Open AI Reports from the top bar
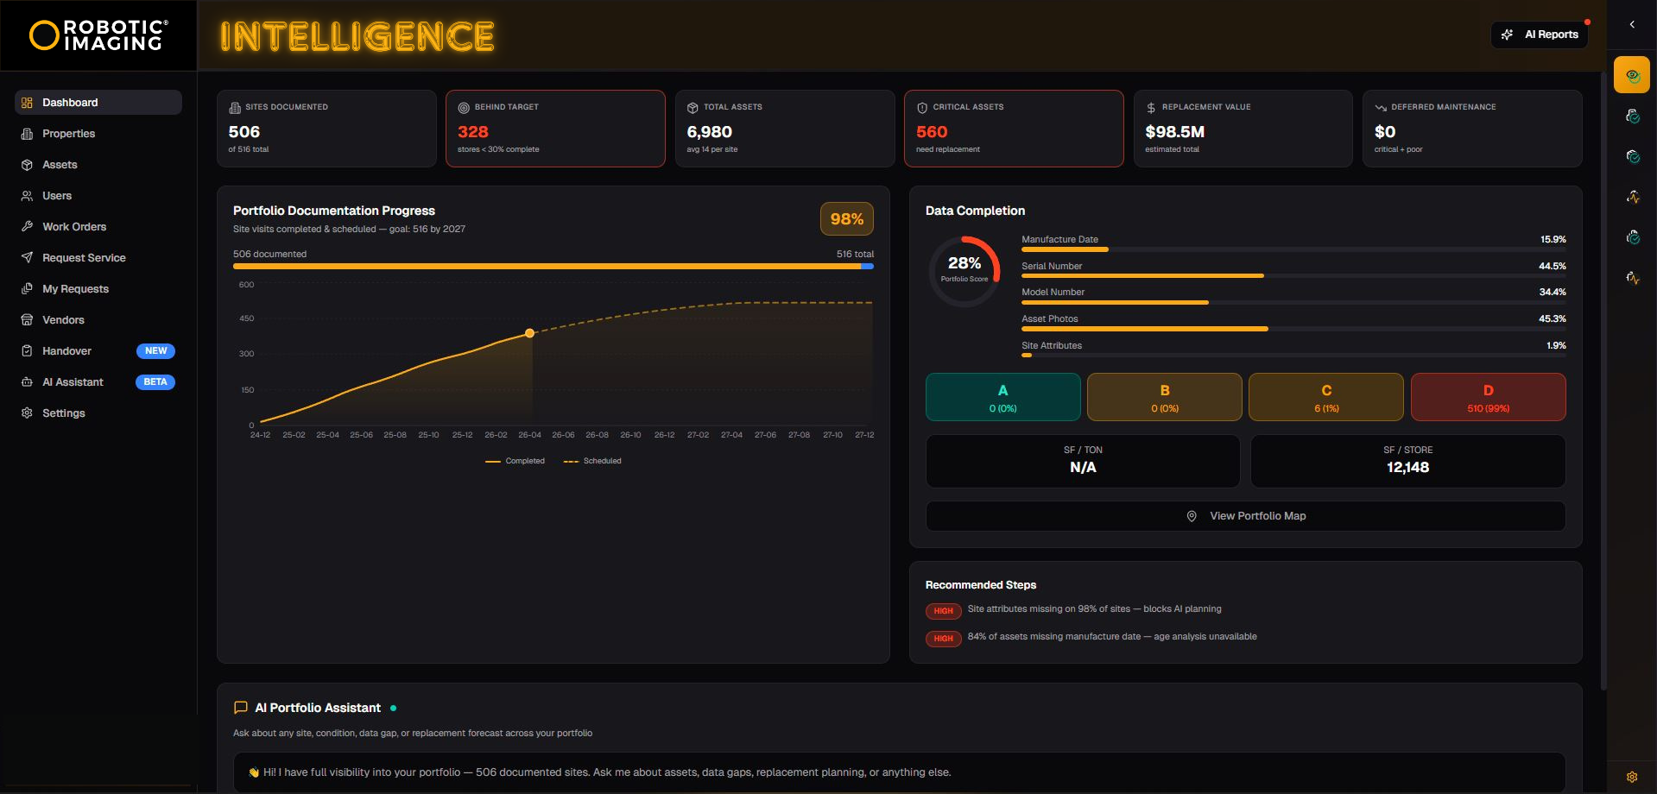This screenshot has width=1657, height=794. pos(1540,34)
